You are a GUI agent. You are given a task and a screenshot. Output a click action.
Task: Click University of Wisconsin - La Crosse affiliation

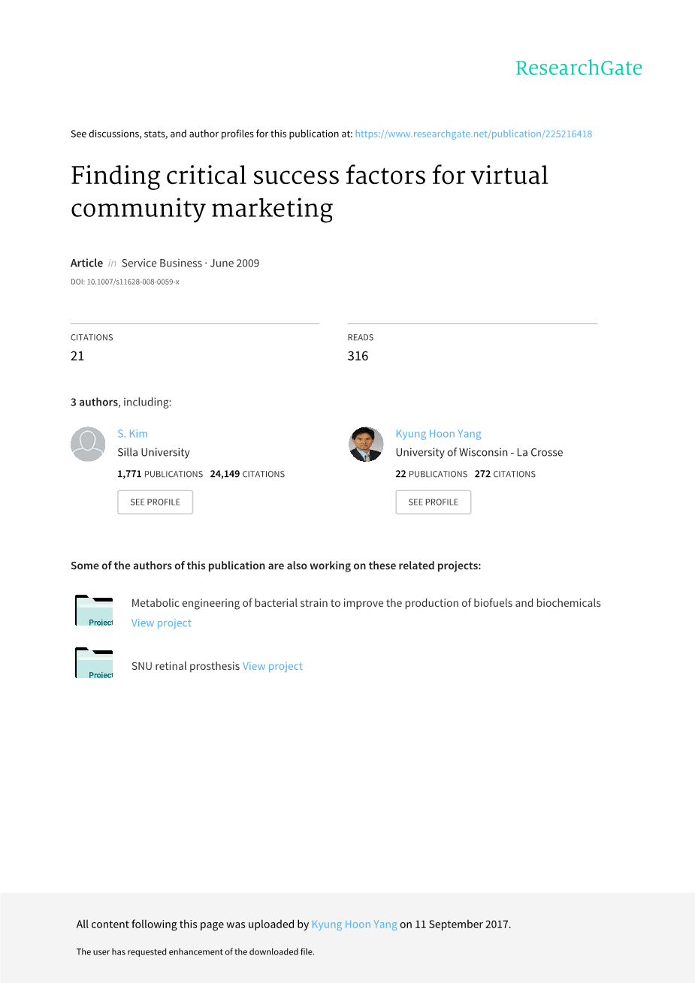479,453
